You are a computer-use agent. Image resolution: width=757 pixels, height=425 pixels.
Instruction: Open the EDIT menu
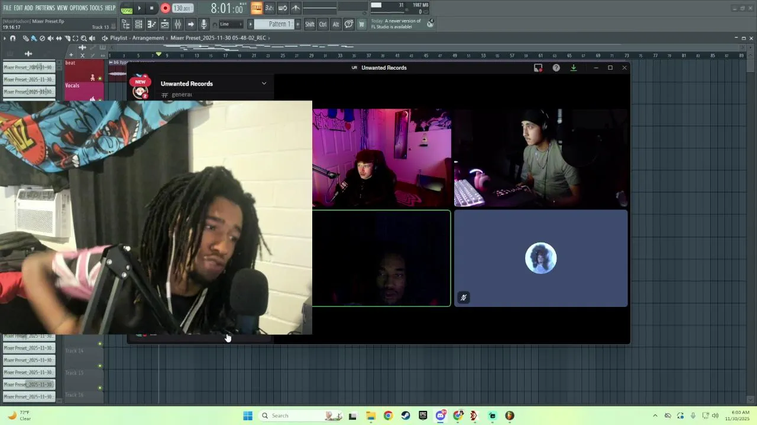[18, 8]
